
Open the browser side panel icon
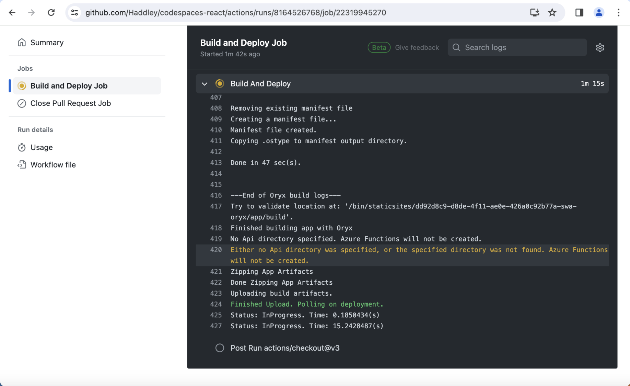click(579, 13)
